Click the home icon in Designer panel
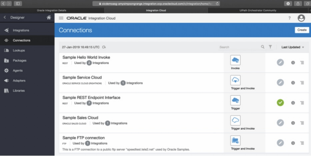Viewport: 311px width, 156px height. pyautogui.click(x=49, y=18)
